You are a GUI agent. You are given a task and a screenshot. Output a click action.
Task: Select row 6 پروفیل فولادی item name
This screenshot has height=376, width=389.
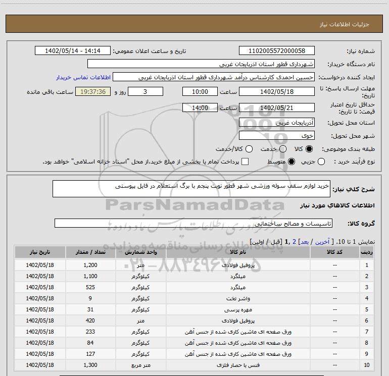[x=238, y=320]
